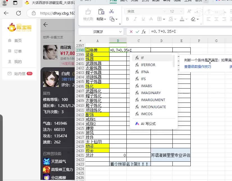Click the Cut scissors icon
The width and height of the screenshot is (232, 181).
point(112,11)
